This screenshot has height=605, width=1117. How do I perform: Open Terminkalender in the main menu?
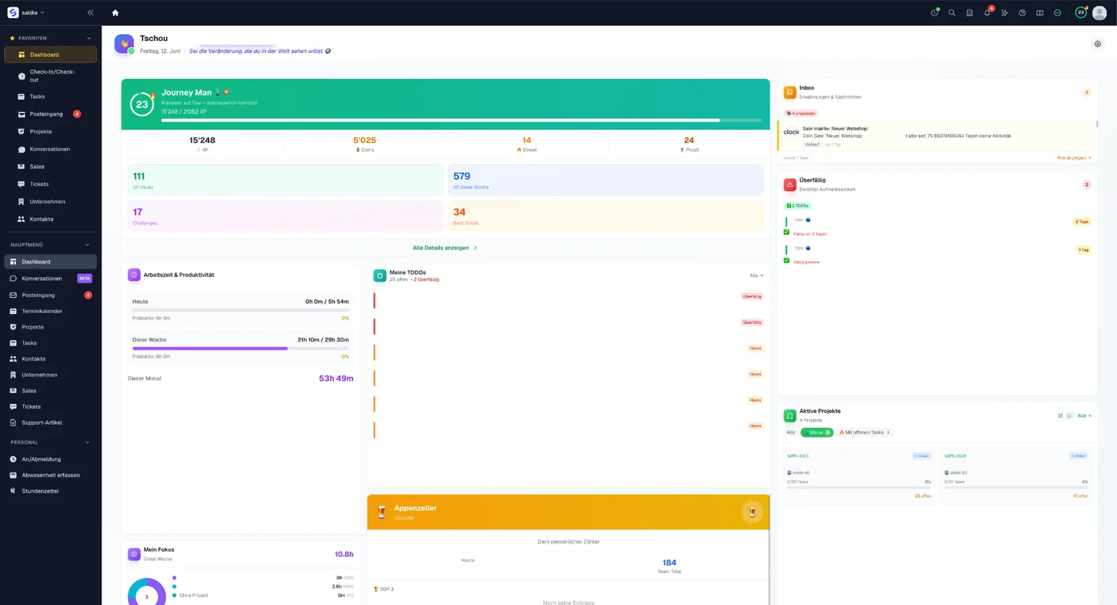click(x=50, y=311)
